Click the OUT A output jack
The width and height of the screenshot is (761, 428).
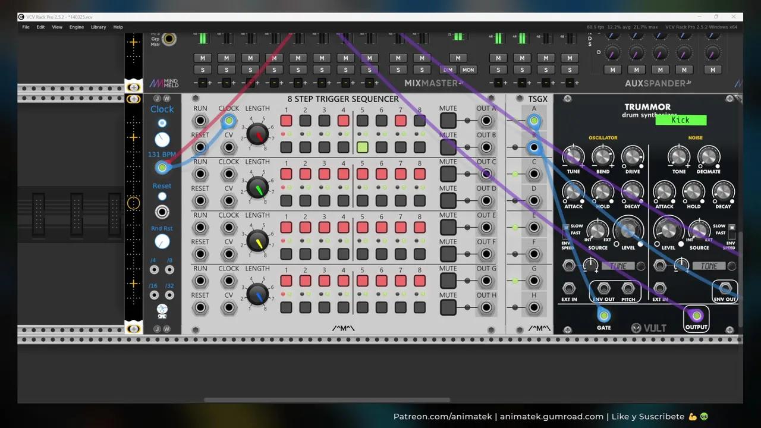point(486,121)
